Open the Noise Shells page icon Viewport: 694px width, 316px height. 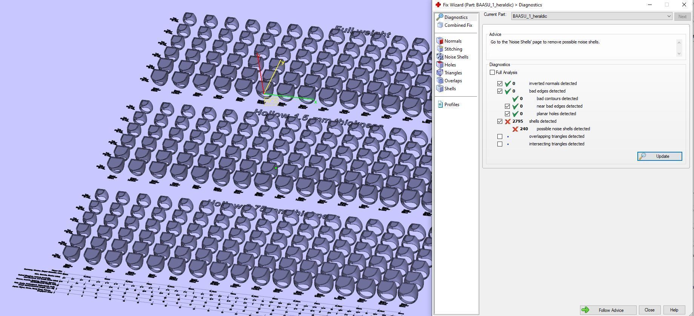pos(440,57)
